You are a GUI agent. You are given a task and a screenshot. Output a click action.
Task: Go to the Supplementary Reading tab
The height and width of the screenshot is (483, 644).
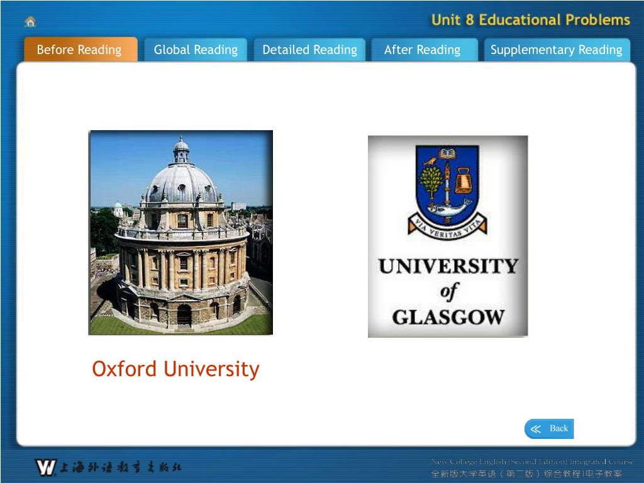557,50
